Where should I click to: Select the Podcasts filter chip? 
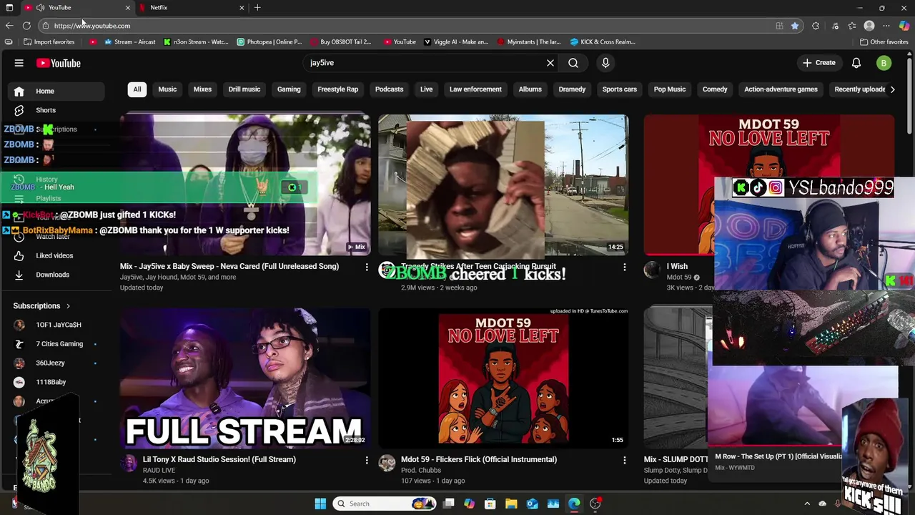click(x=389, y=89)
